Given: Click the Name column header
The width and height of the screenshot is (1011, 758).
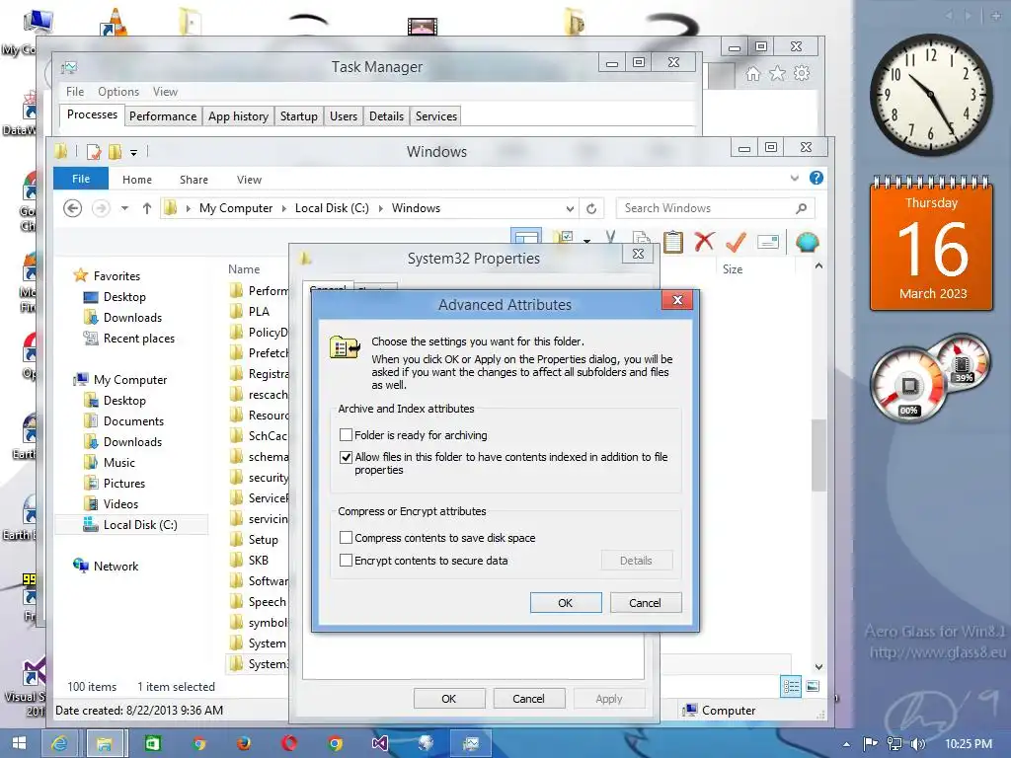Looking at the screenshot, I should tap(244, 269).
